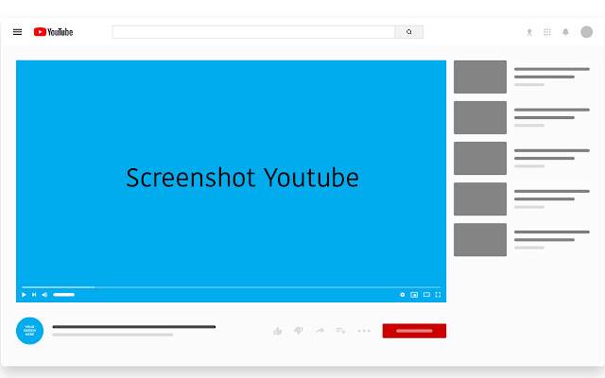605x378 pixels.
Task: Dislike the video with thumbs down
Action: coord(299,331)
